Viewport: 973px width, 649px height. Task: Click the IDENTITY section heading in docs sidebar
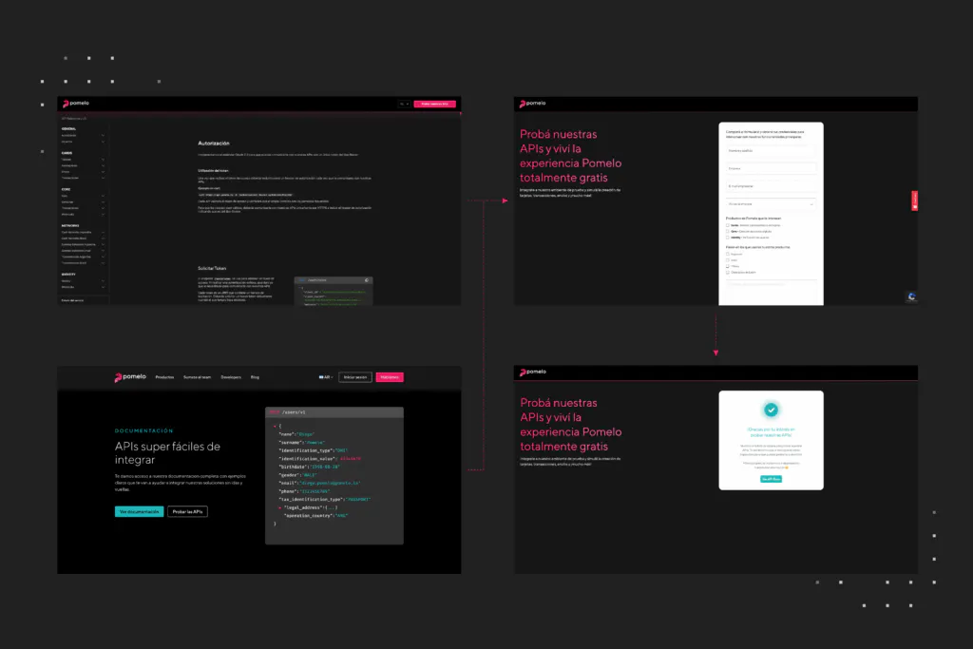pyautogui.click(x=68, y=275)
